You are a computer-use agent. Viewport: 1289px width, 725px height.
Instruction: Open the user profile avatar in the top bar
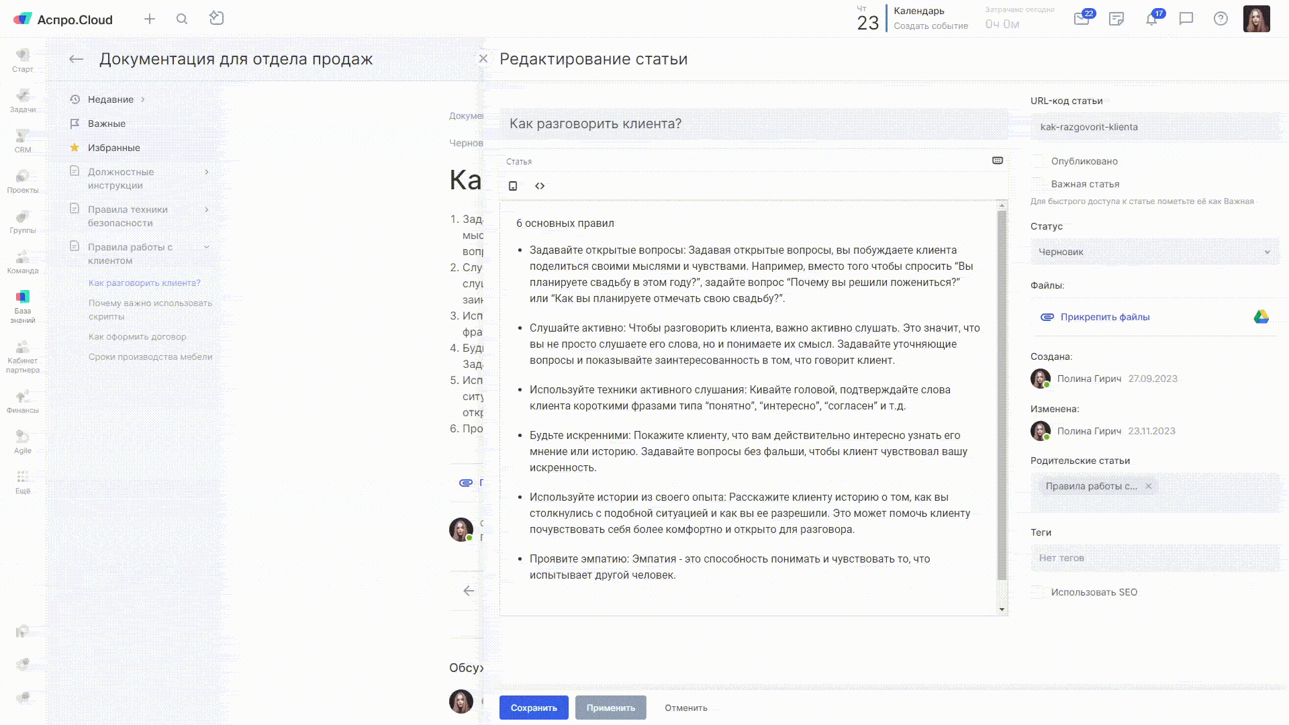click(x=1256, y=19)
